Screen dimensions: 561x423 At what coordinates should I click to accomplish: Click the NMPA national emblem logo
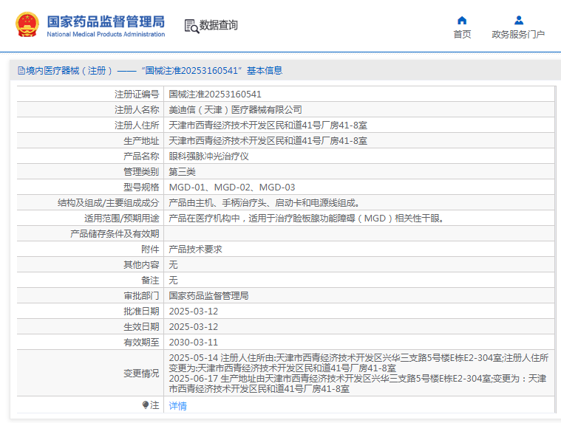coord(27,24)
